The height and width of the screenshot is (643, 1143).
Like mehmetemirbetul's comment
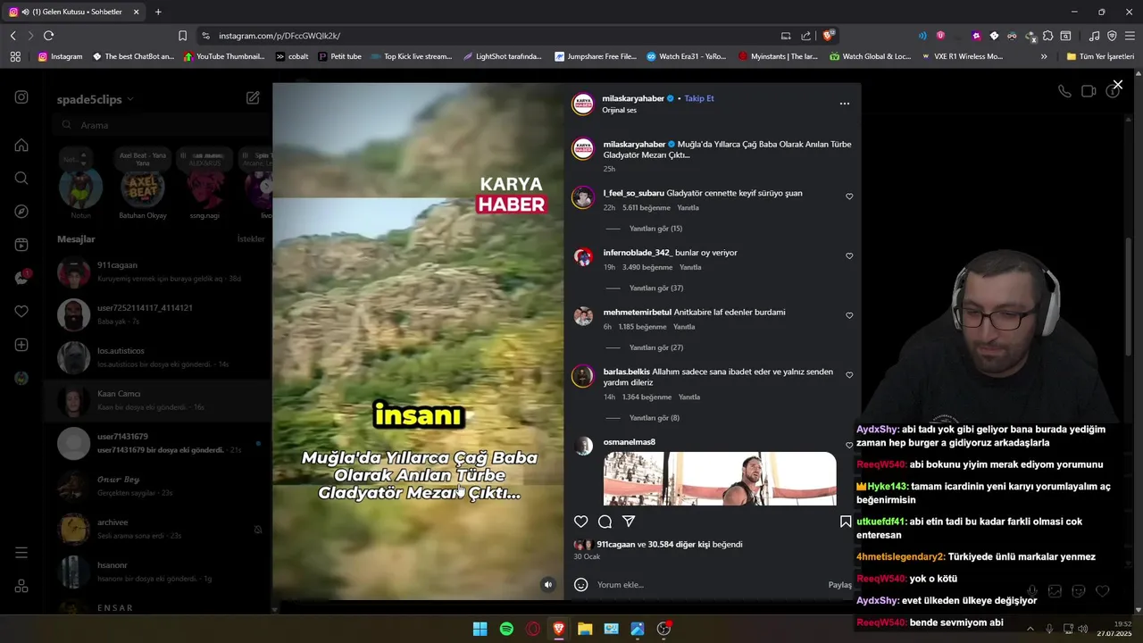click(849, 315)
